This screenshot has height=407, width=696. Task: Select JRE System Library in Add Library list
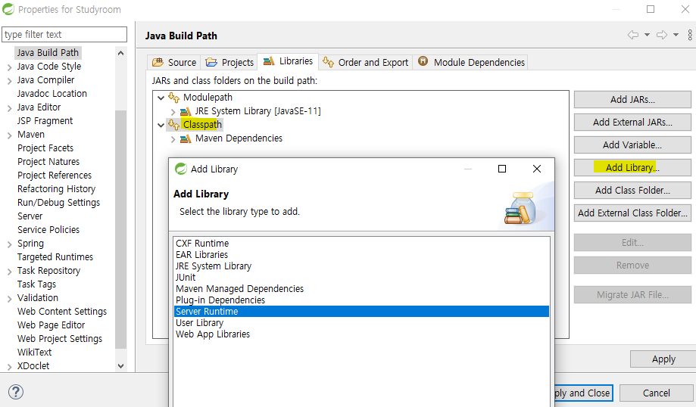[x=361, y=266]
